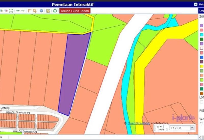Toggle the dashed boundary box in legend
Viewport: 204px width, 140px height.
click(202, 124)
